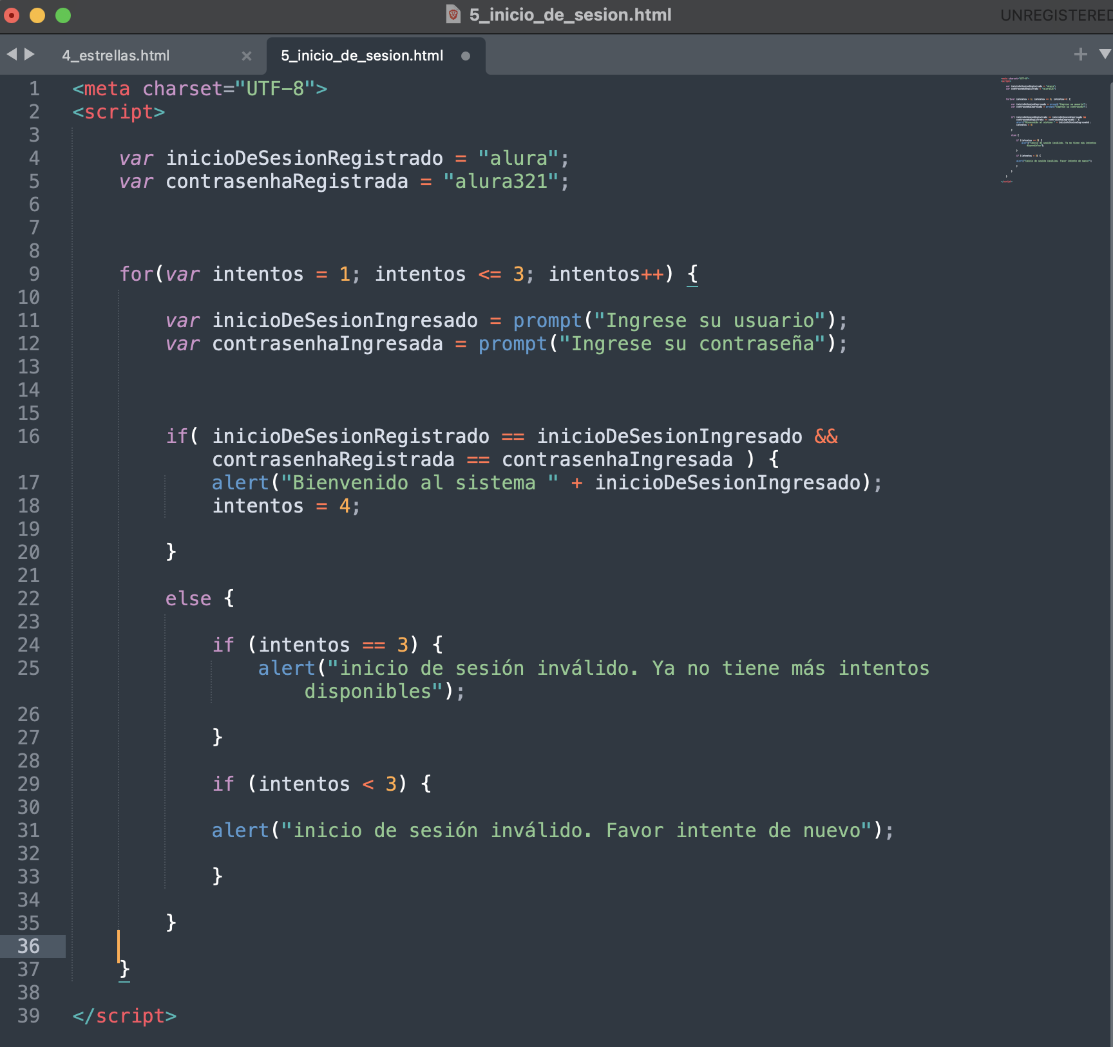The image size is (1113, 1047).
Task: Click the "alura321" string value
Action: [500, 182]
